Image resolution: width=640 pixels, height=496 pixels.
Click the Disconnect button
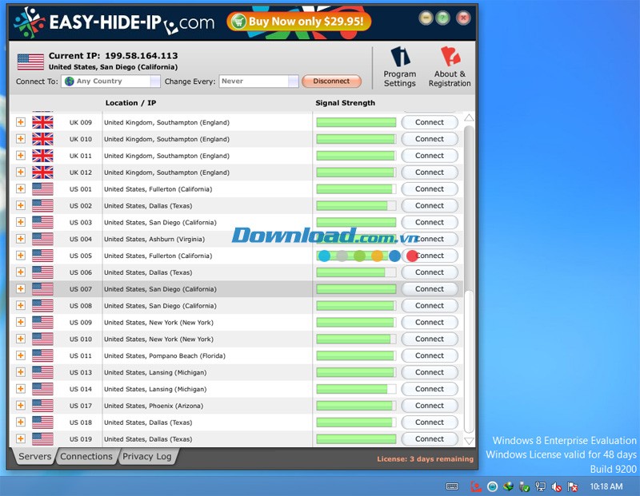331,81
